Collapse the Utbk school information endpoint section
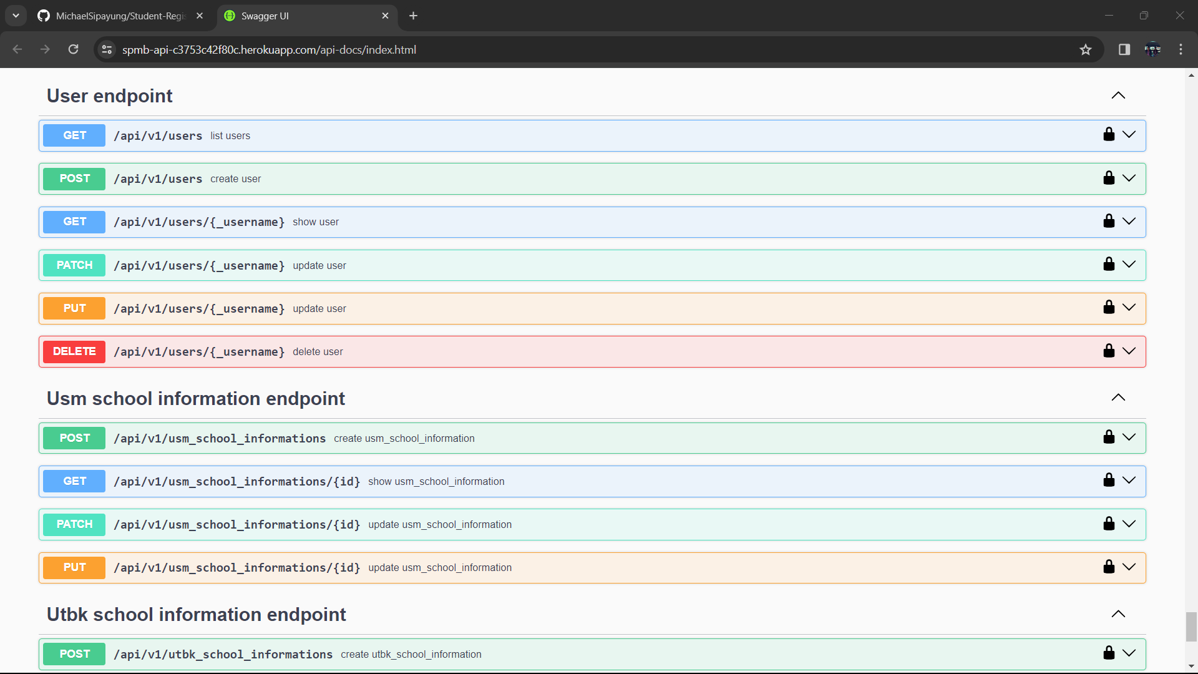Image resolution: width=1198 pixels, height=674 pixels. click(x=1118, y=614)
